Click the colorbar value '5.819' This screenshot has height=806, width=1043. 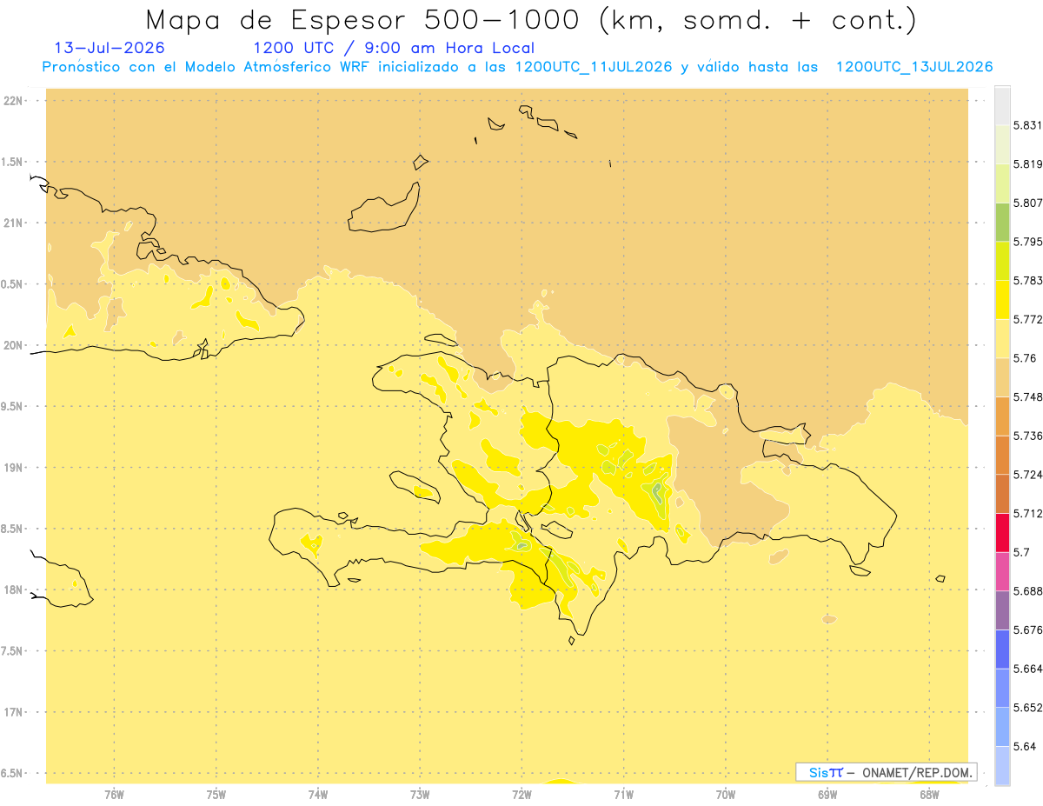click(1028, 164)
